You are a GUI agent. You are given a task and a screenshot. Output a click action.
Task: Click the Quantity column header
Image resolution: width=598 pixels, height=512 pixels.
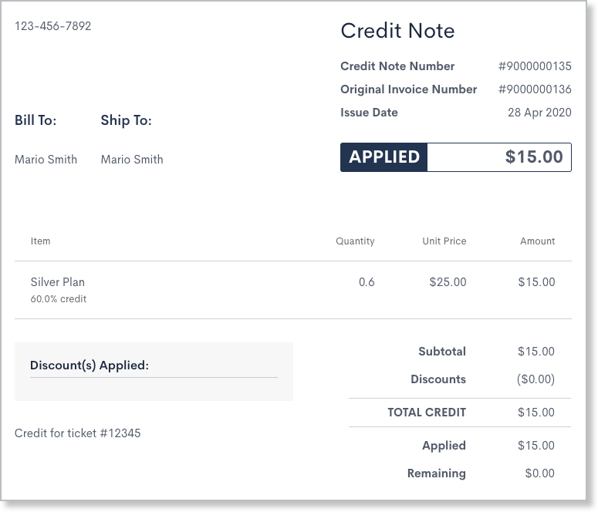(355, 241)
